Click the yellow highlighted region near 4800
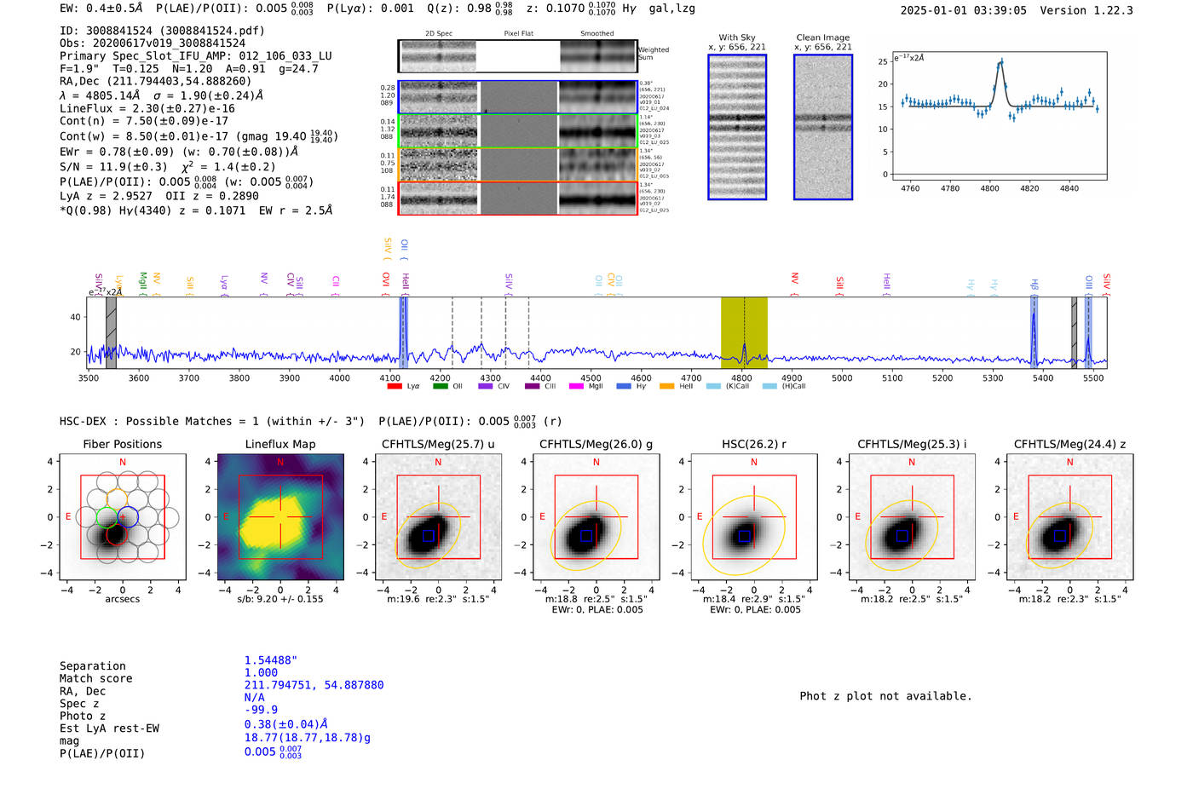 coord(744,332)
